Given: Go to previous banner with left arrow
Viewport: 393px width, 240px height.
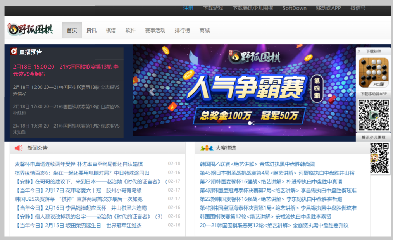Looking at the screenshot, I should [x=152, y=92].
